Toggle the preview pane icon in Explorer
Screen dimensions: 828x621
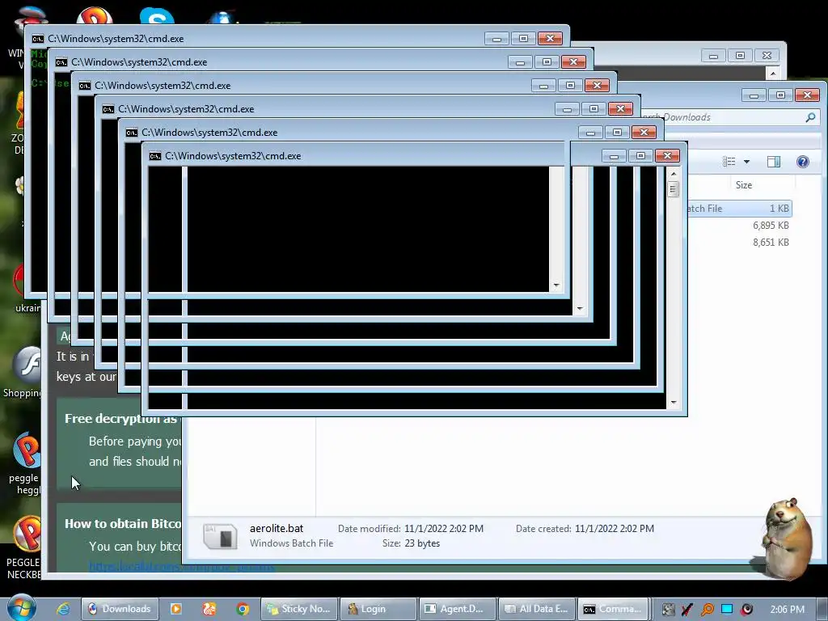(x=774, y=162)
